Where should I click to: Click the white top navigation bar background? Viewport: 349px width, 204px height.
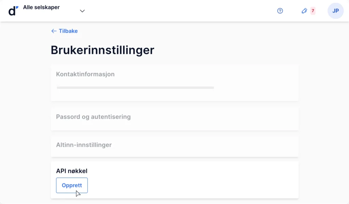click(178, 11)
